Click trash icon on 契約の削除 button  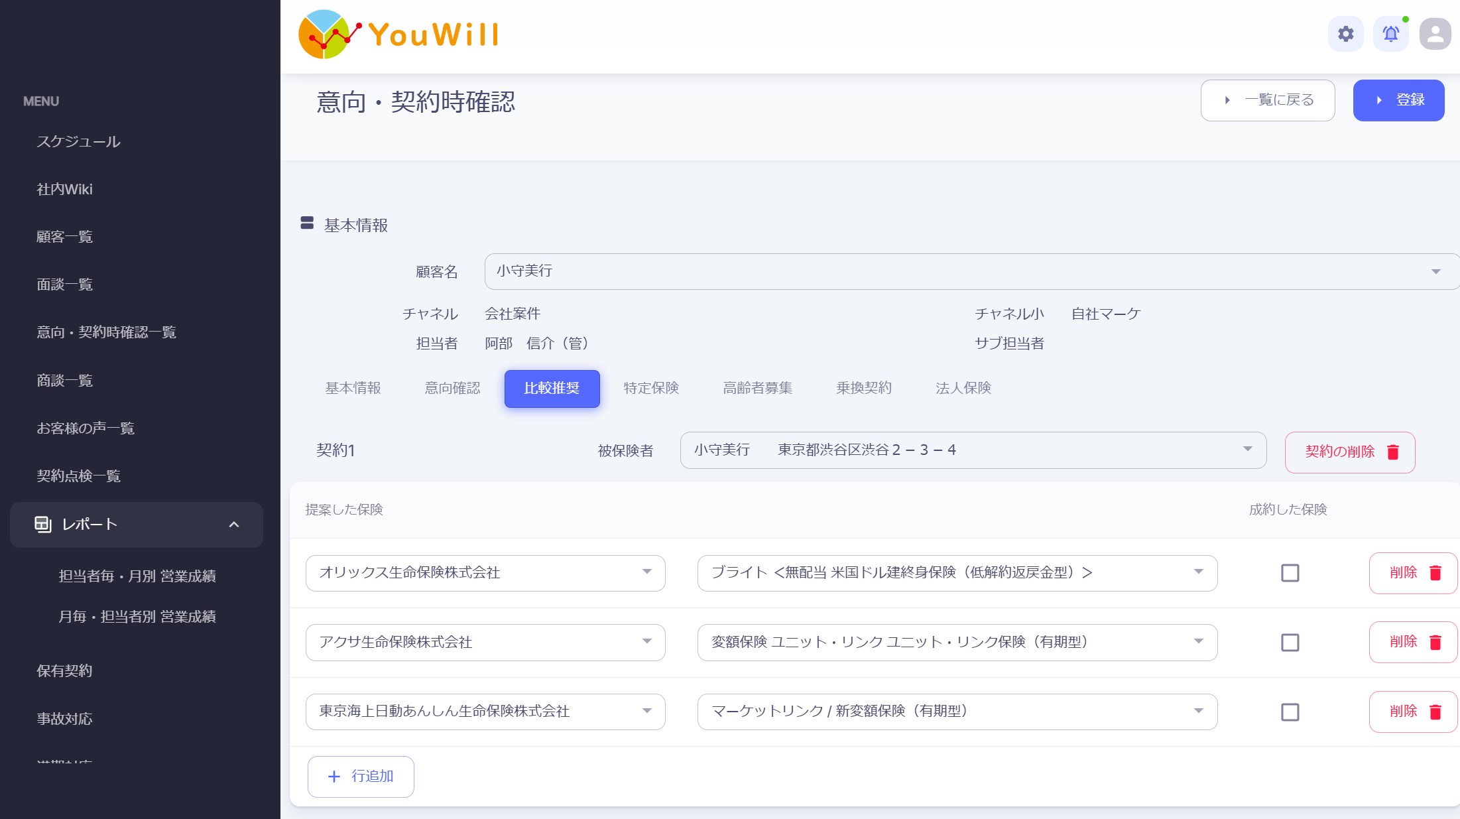pos(1393,452)
